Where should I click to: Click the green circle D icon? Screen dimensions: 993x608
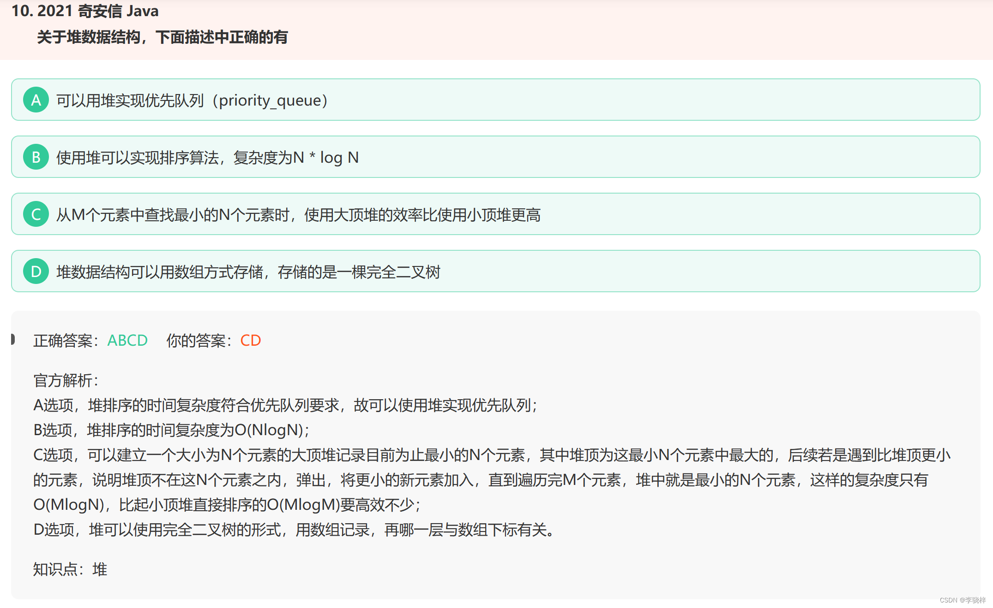36,272
